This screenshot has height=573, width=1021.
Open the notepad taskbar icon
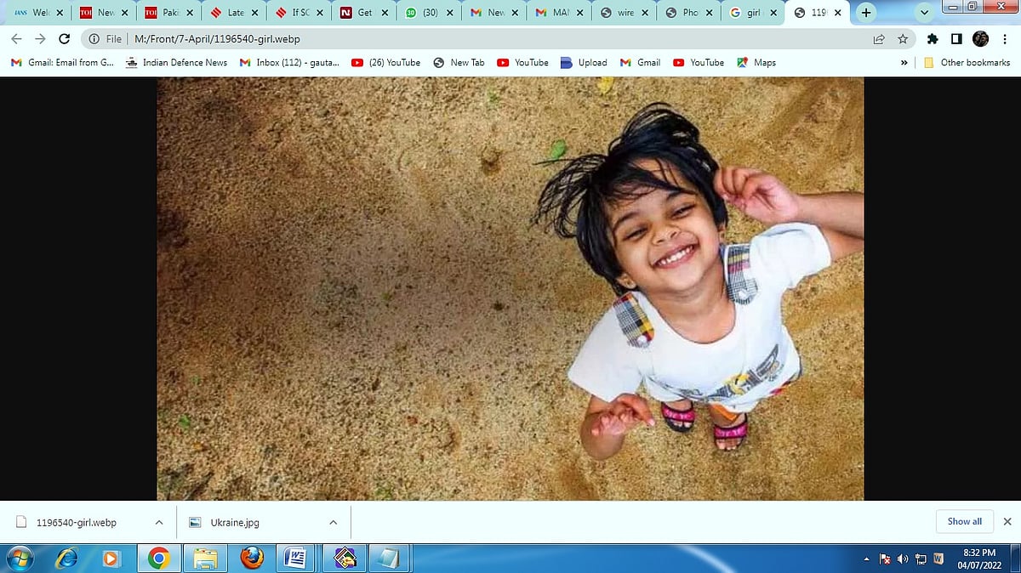coord(389,559)
